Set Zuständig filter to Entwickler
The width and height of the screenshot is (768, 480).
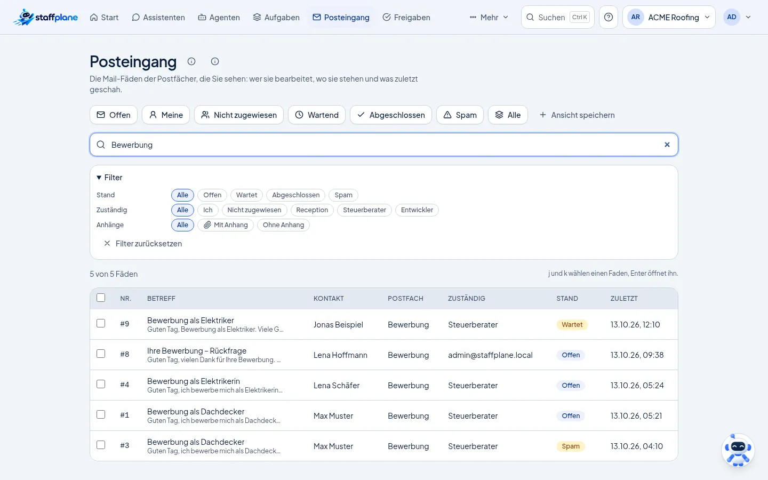417,210
